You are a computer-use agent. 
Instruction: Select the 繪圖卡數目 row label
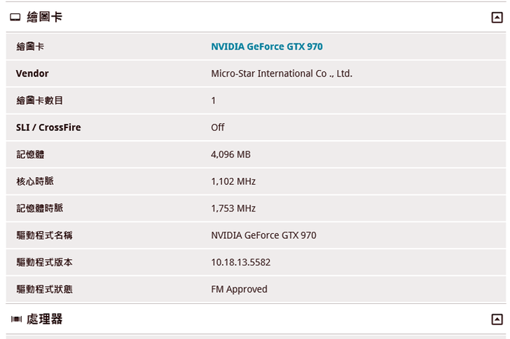click(39, 101)
